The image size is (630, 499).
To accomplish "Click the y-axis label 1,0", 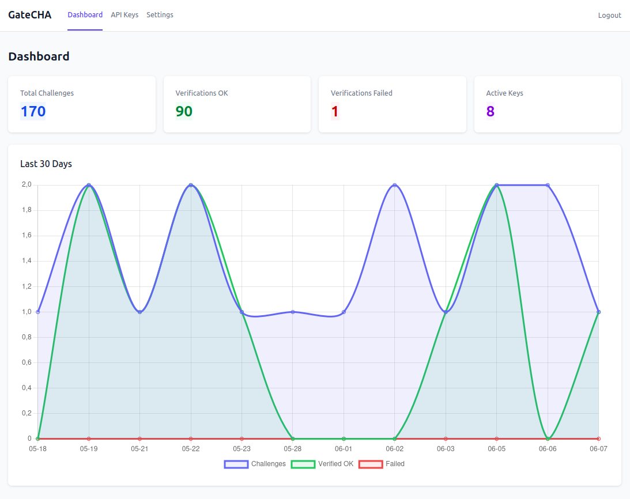I will 27,312.
